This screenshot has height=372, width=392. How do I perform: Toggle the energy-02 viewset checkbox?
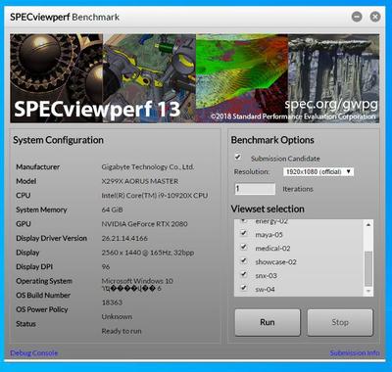pos(243,221)
